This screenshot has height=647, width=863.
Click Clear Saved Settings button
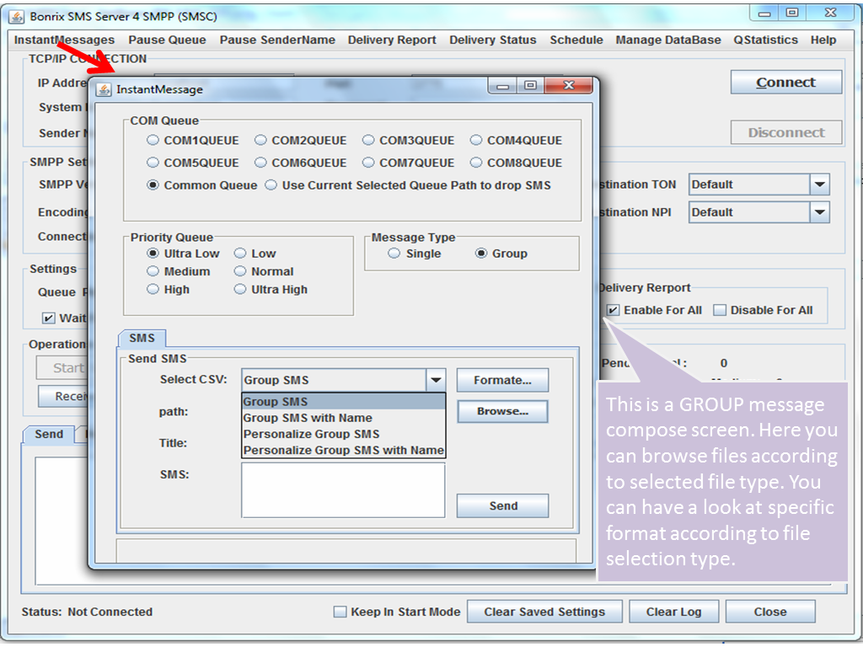pos(544,612)
